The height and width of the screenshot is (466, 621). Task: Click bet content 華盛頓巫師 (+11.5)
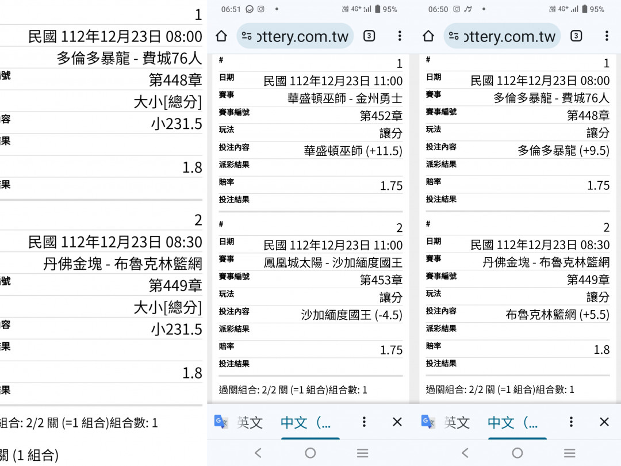click(x=353, y=151)
